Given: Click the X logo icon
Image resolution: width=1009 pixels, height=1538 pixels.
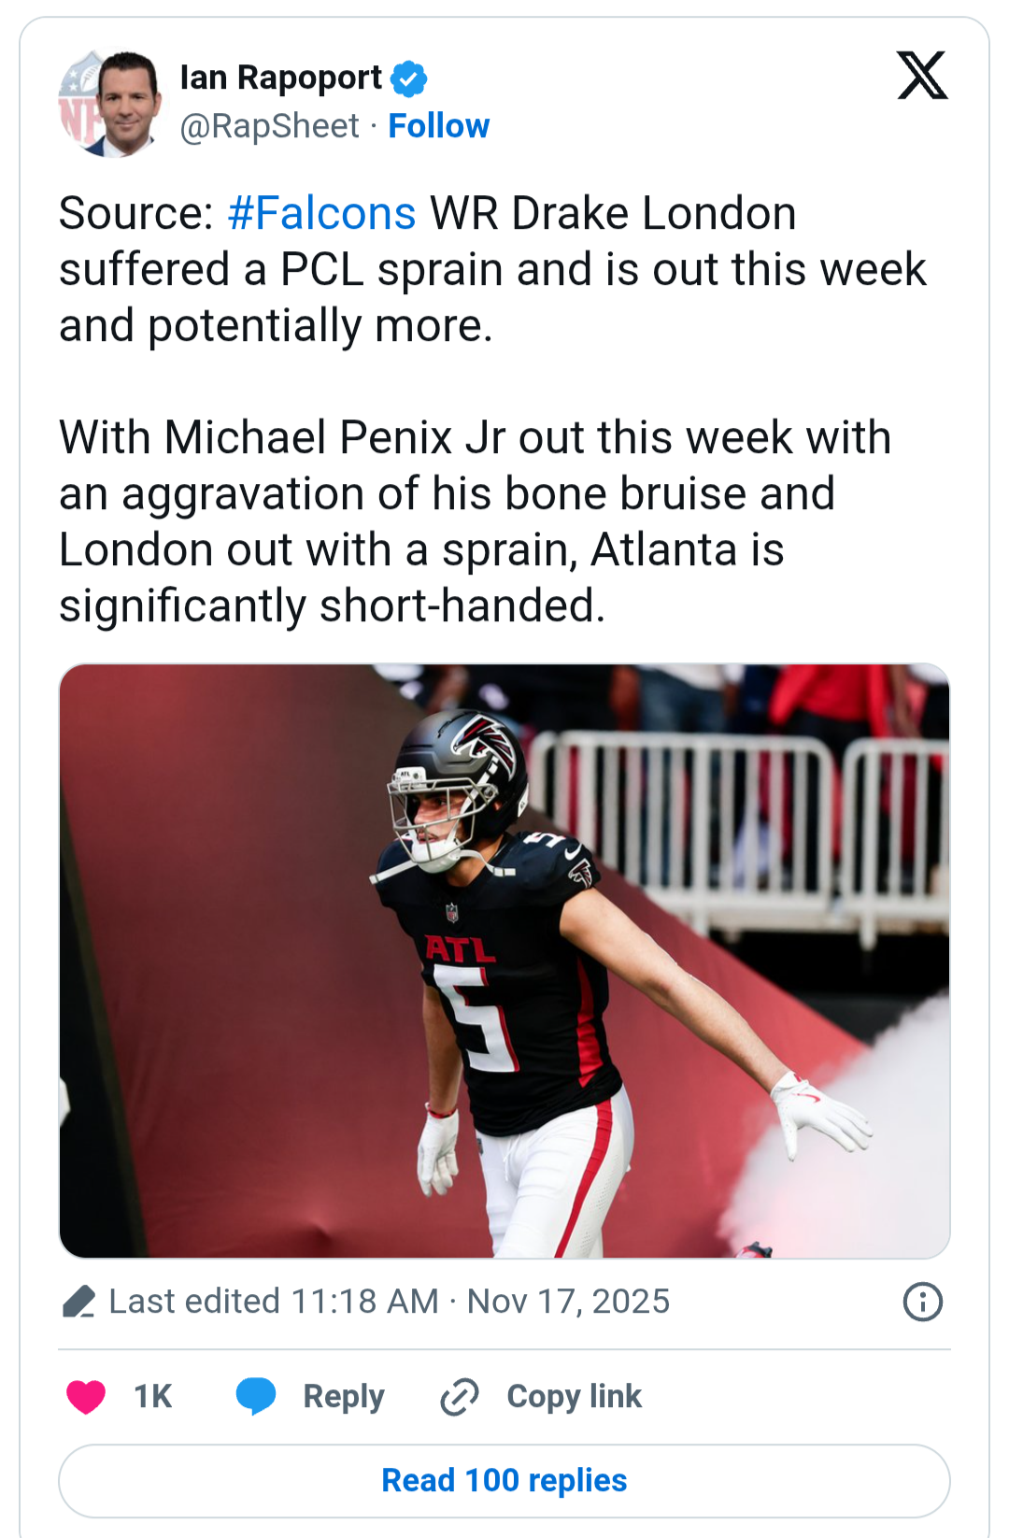Looking at the screenshot, I should 922,76.
